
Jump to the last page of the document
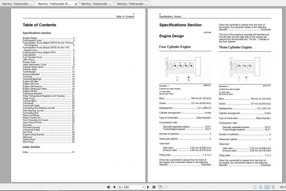tap(154, 187)
